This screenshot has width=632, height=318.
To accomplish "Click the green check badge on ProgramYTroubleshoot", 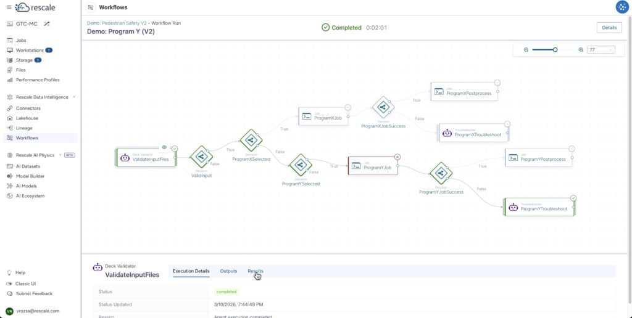I will pos(573,198).
